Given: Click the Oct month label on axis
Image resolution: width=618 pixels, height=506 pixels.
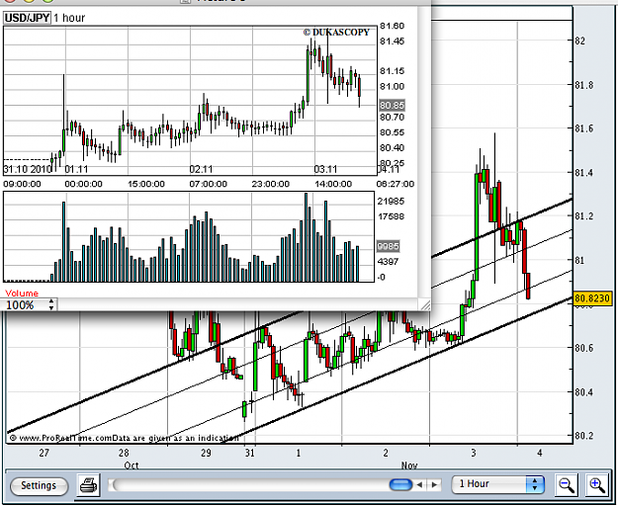Looking at the screenshot, I should click(132, 465).
